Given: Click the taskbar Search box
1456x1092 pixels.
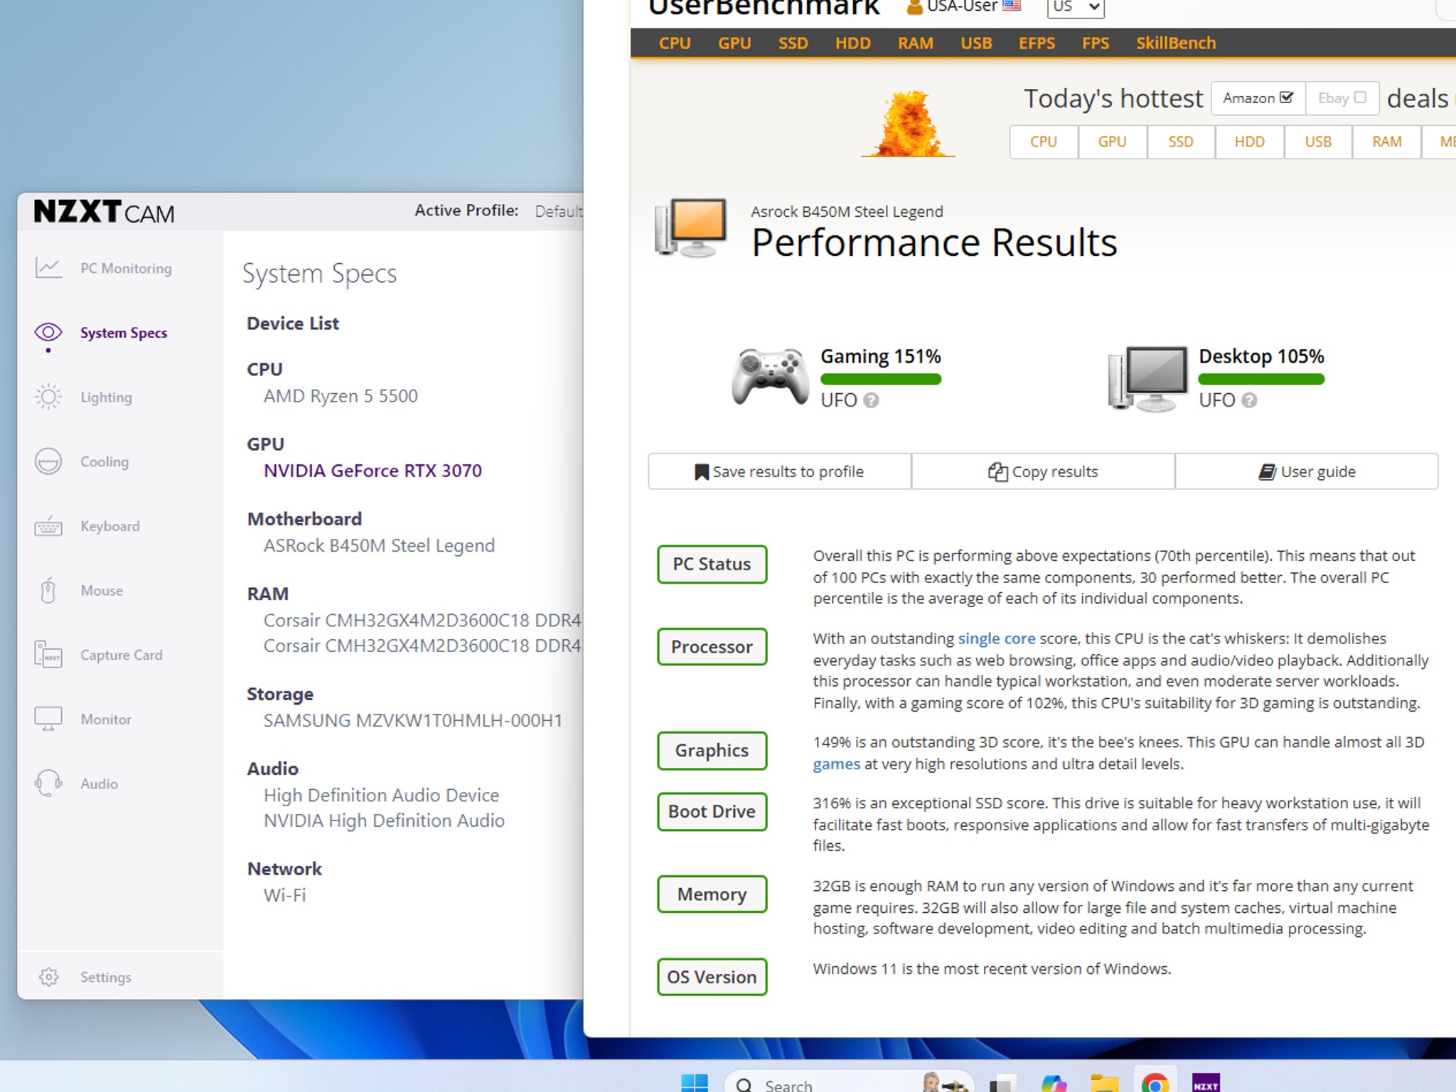Looking at the screenshot, I should click(x=850, y=1082).
